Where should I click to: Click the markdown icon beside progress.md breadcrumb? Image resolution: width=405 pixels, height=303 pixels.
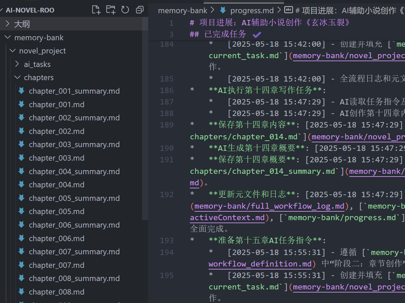pyautogui.click(x=223, y=10)
